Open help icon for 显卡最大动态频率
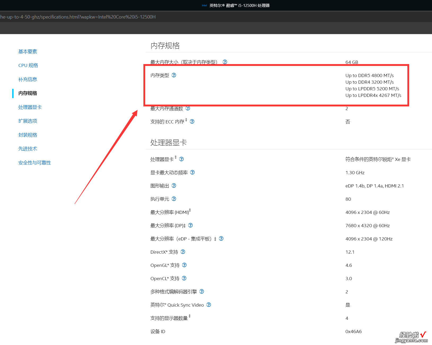The height and width of the screenshot is (345, 432). (x=193, y=172)
